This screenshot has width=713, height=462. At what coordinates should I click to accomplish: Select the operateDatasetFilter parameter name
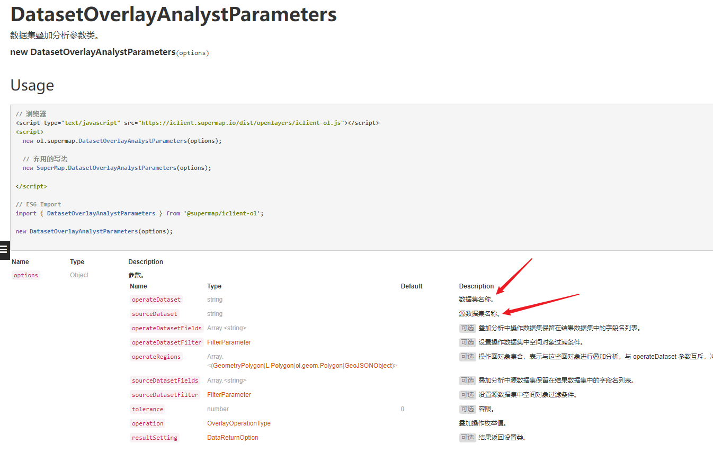pos(167,342)
